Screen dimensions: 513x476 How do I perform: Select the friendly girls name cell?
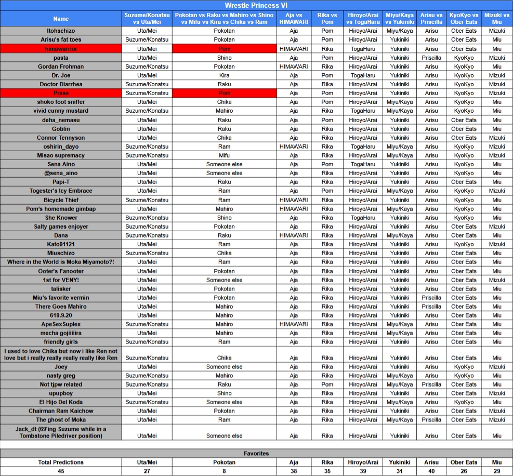pos(61,342)
